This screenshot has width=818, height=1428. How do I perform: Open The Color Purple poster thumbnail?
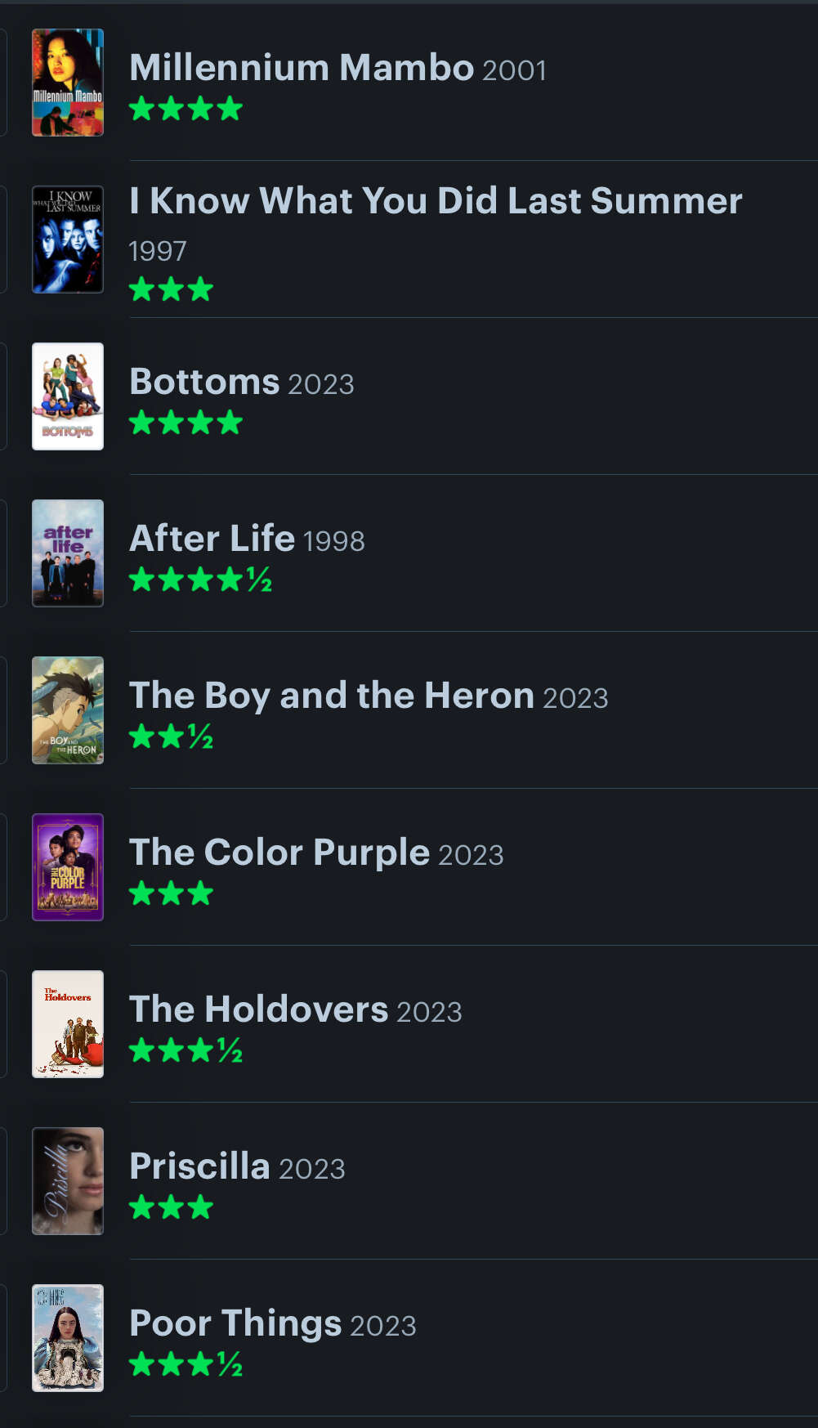point(68,867)
